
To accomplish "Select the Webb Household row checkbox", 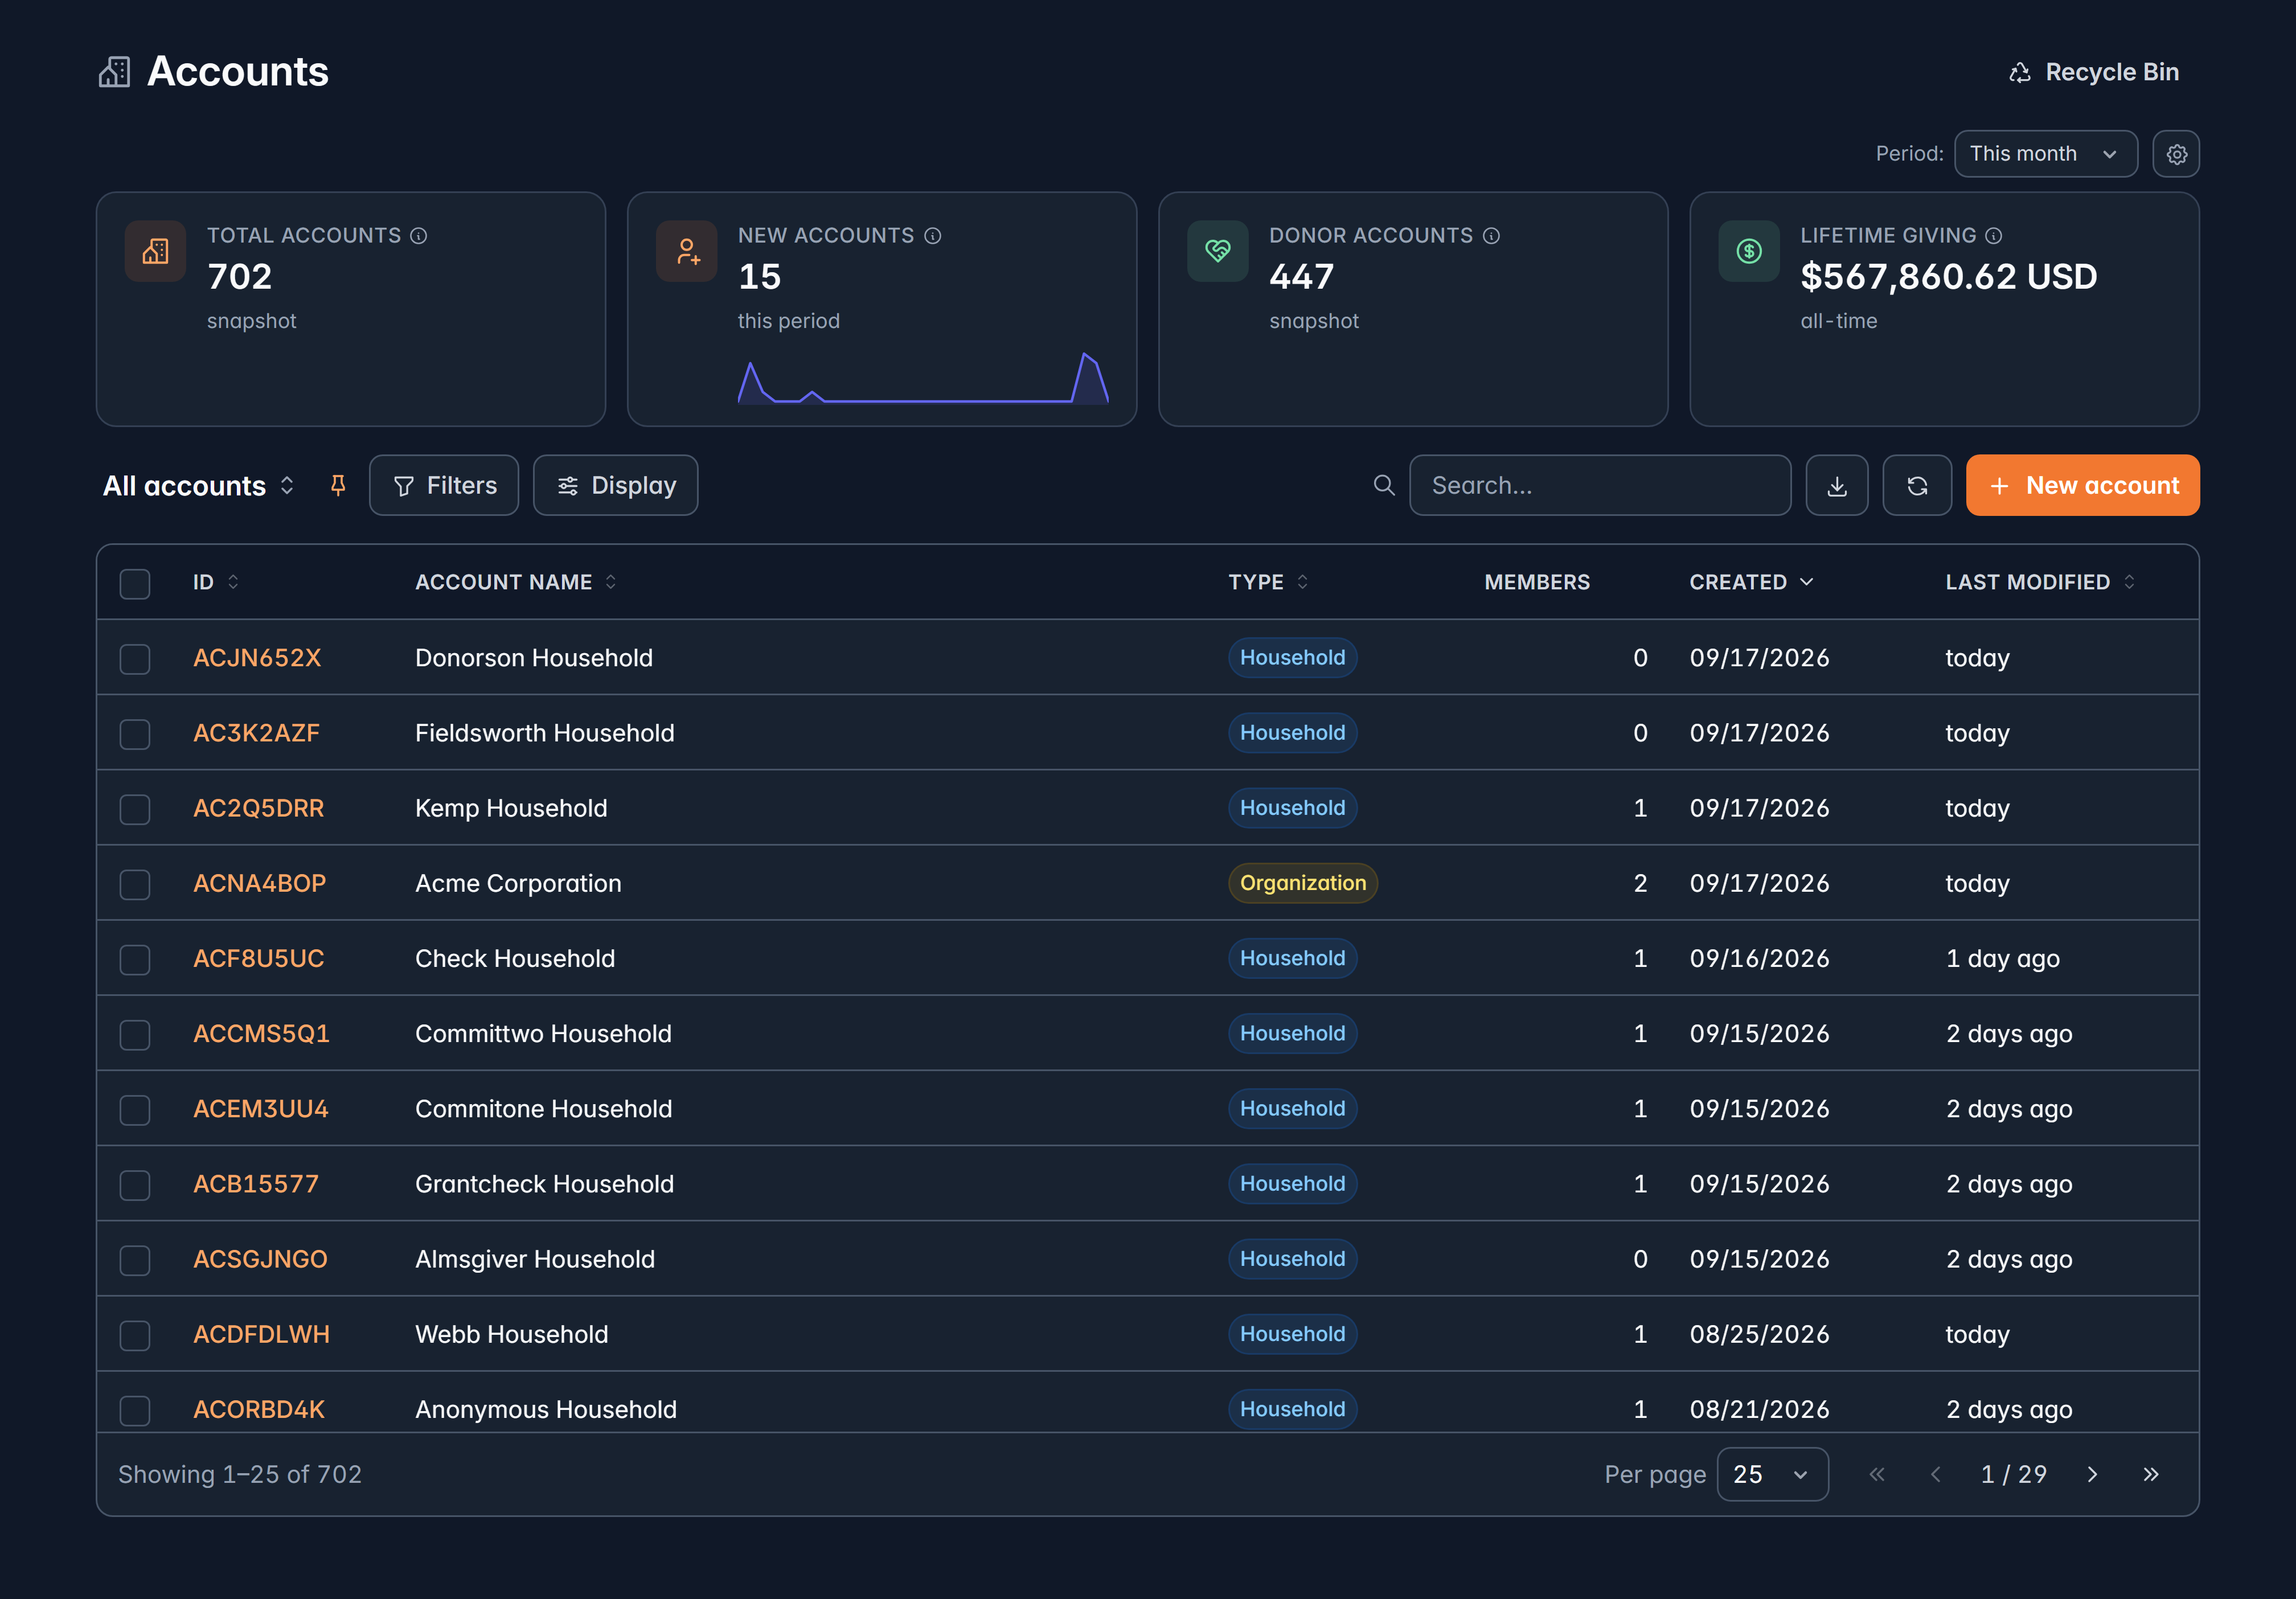I will [135, 1336].
